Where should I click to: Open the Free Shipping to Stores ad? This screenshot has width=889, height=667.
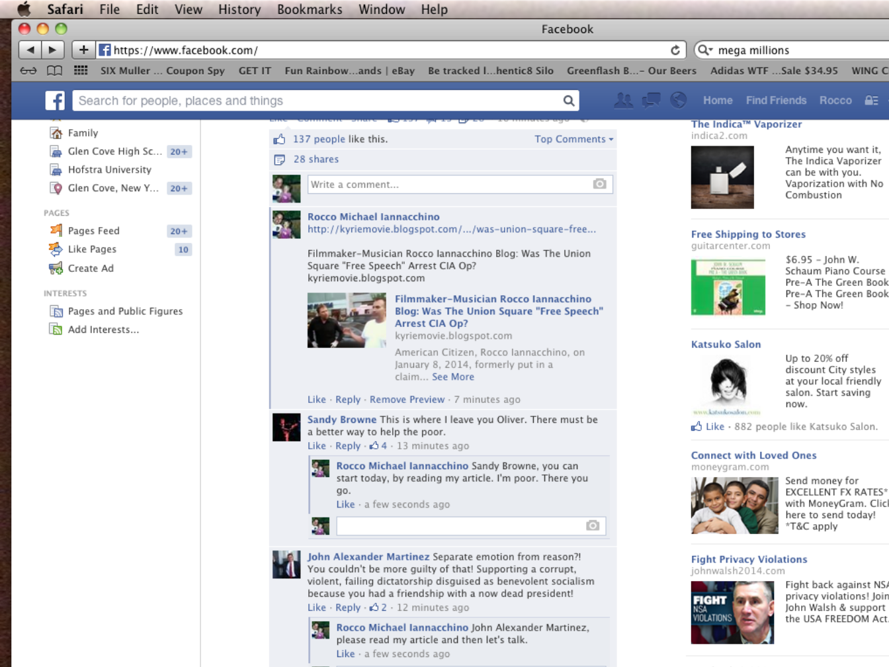748,234
